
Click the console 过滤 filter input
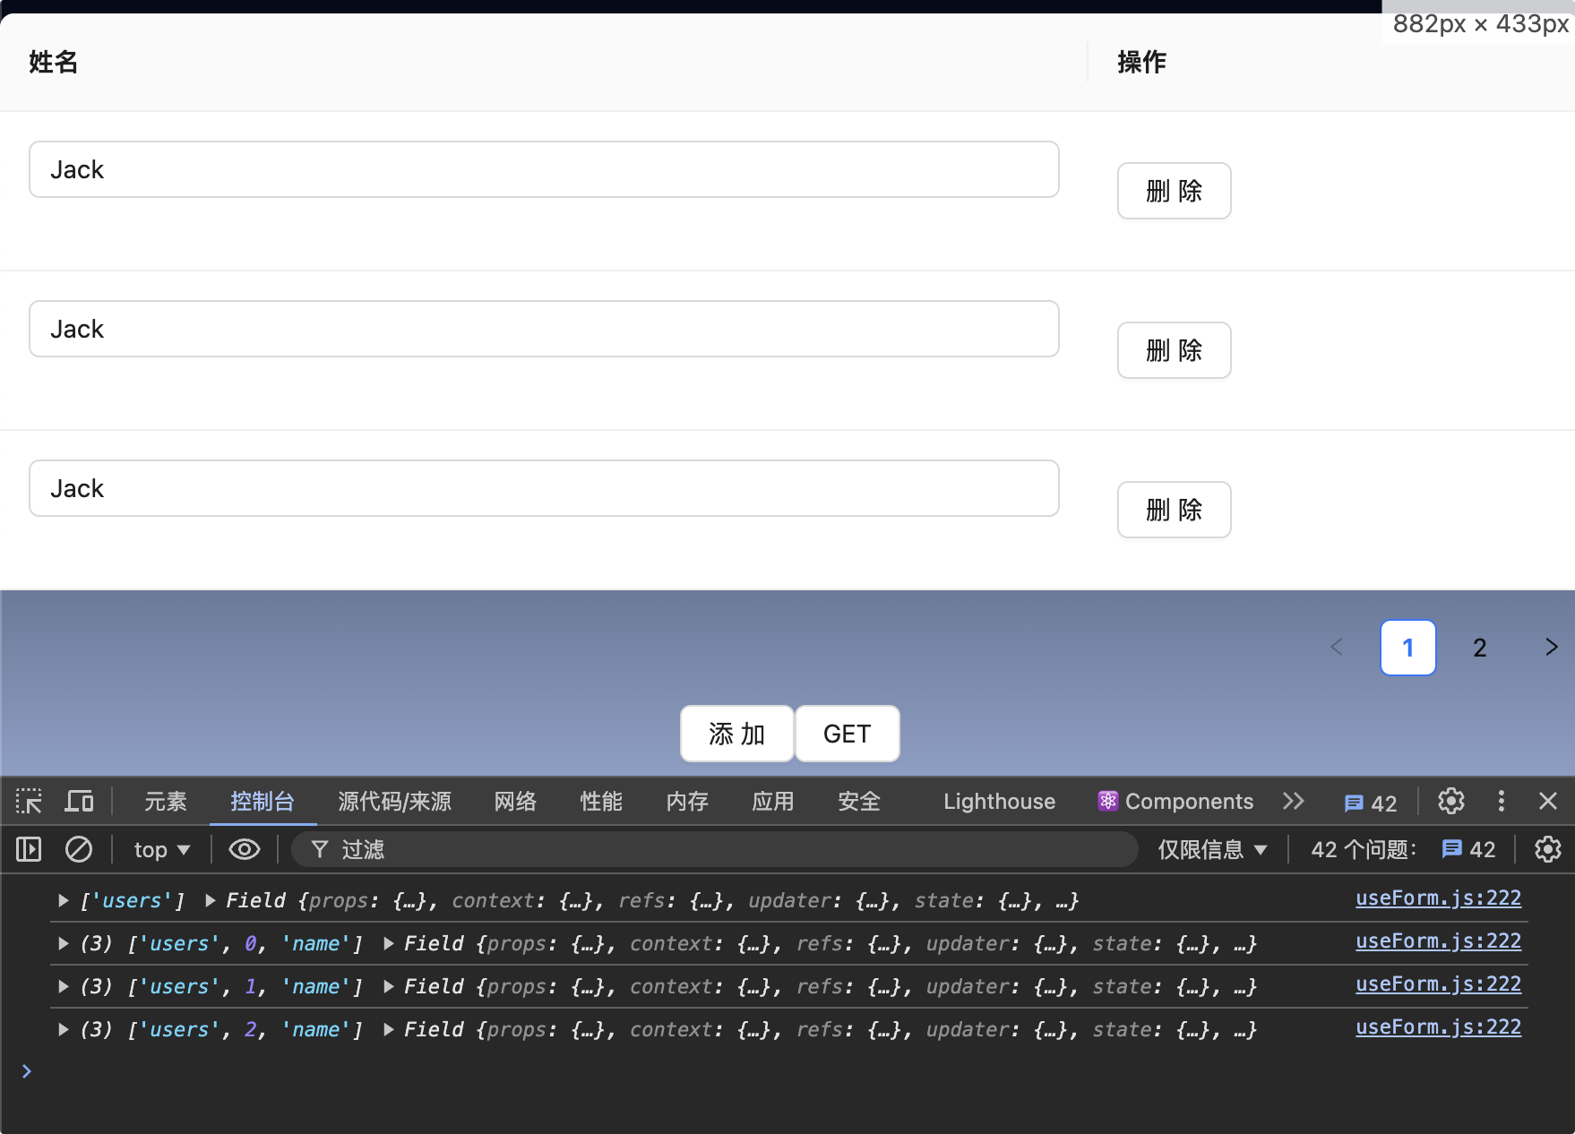pyautogui.click(x=717, y=849)
